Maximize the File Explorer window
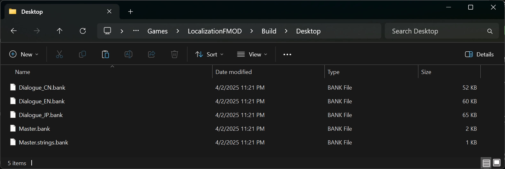The image size is (505, 169). 470,7
